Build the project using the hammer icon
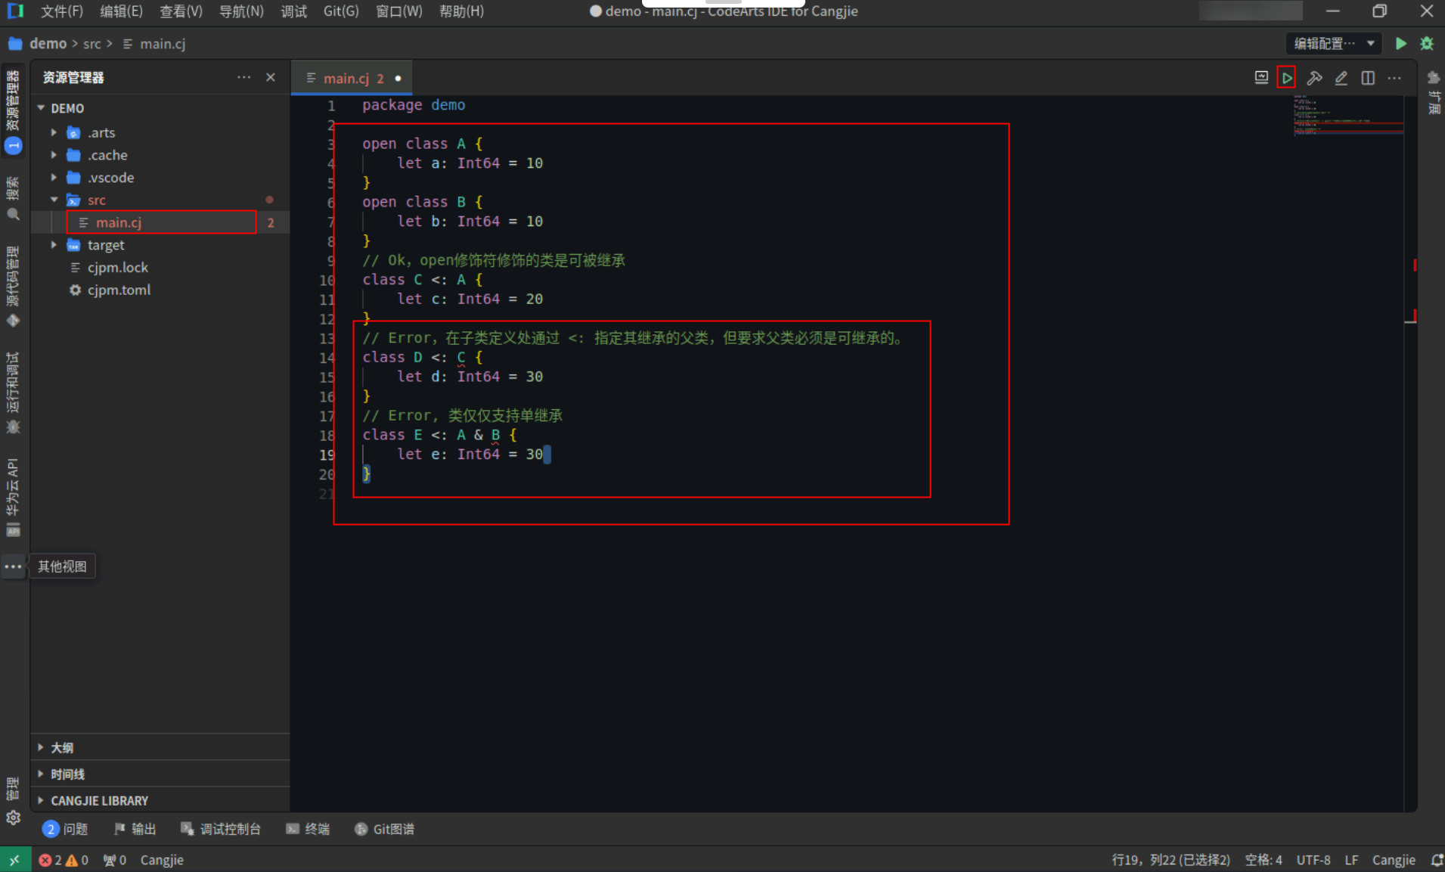Image resolution: width=1445 pixels, height=872 pixels. pyautogui.click(x=1316, y=78)
